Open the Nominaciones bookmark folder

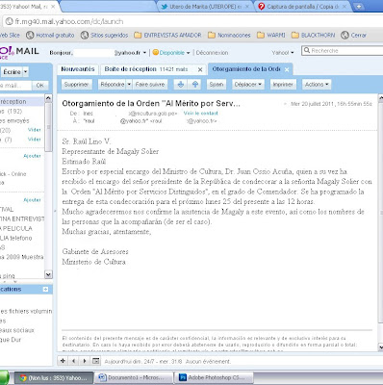pyautogui.click(x=229, y=35)
